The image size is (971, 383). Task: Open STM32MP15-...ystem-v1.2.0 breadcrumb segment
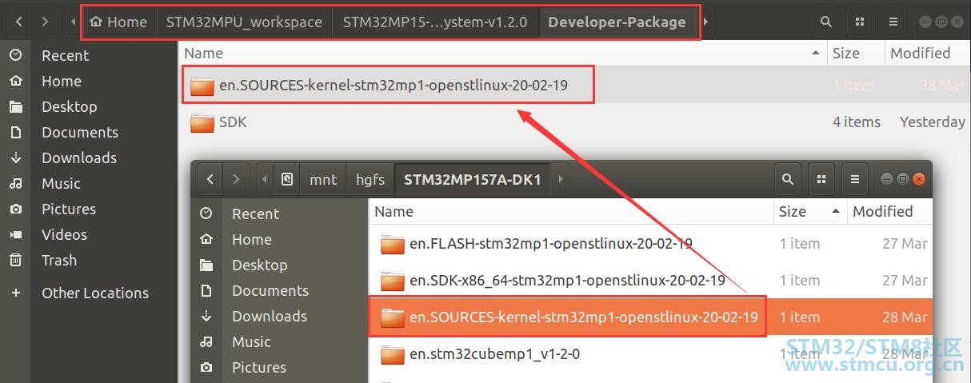tap(435, 22)
